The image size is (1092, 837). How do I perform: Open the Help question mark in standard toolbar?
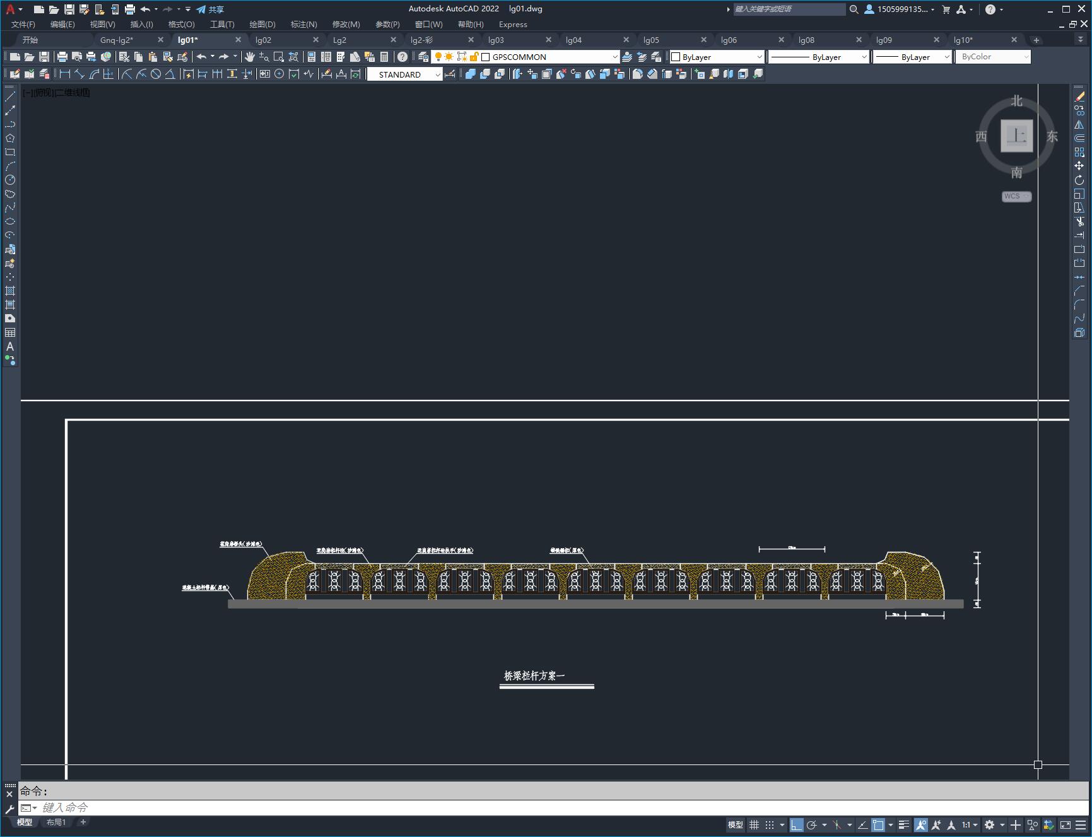tap(402, 57)
